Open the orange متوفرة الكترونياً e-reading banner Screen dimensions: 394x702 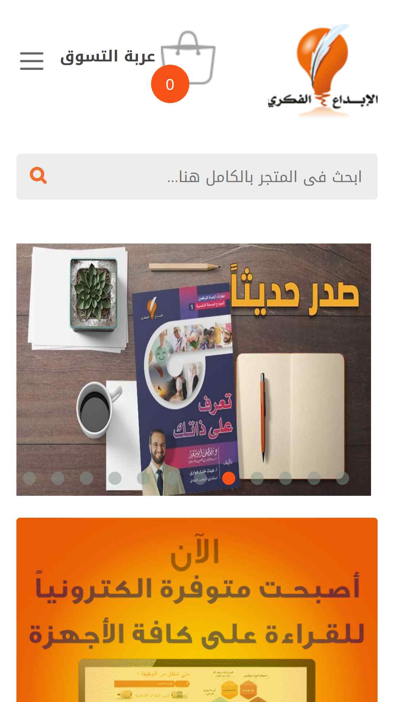coord(197,610)
